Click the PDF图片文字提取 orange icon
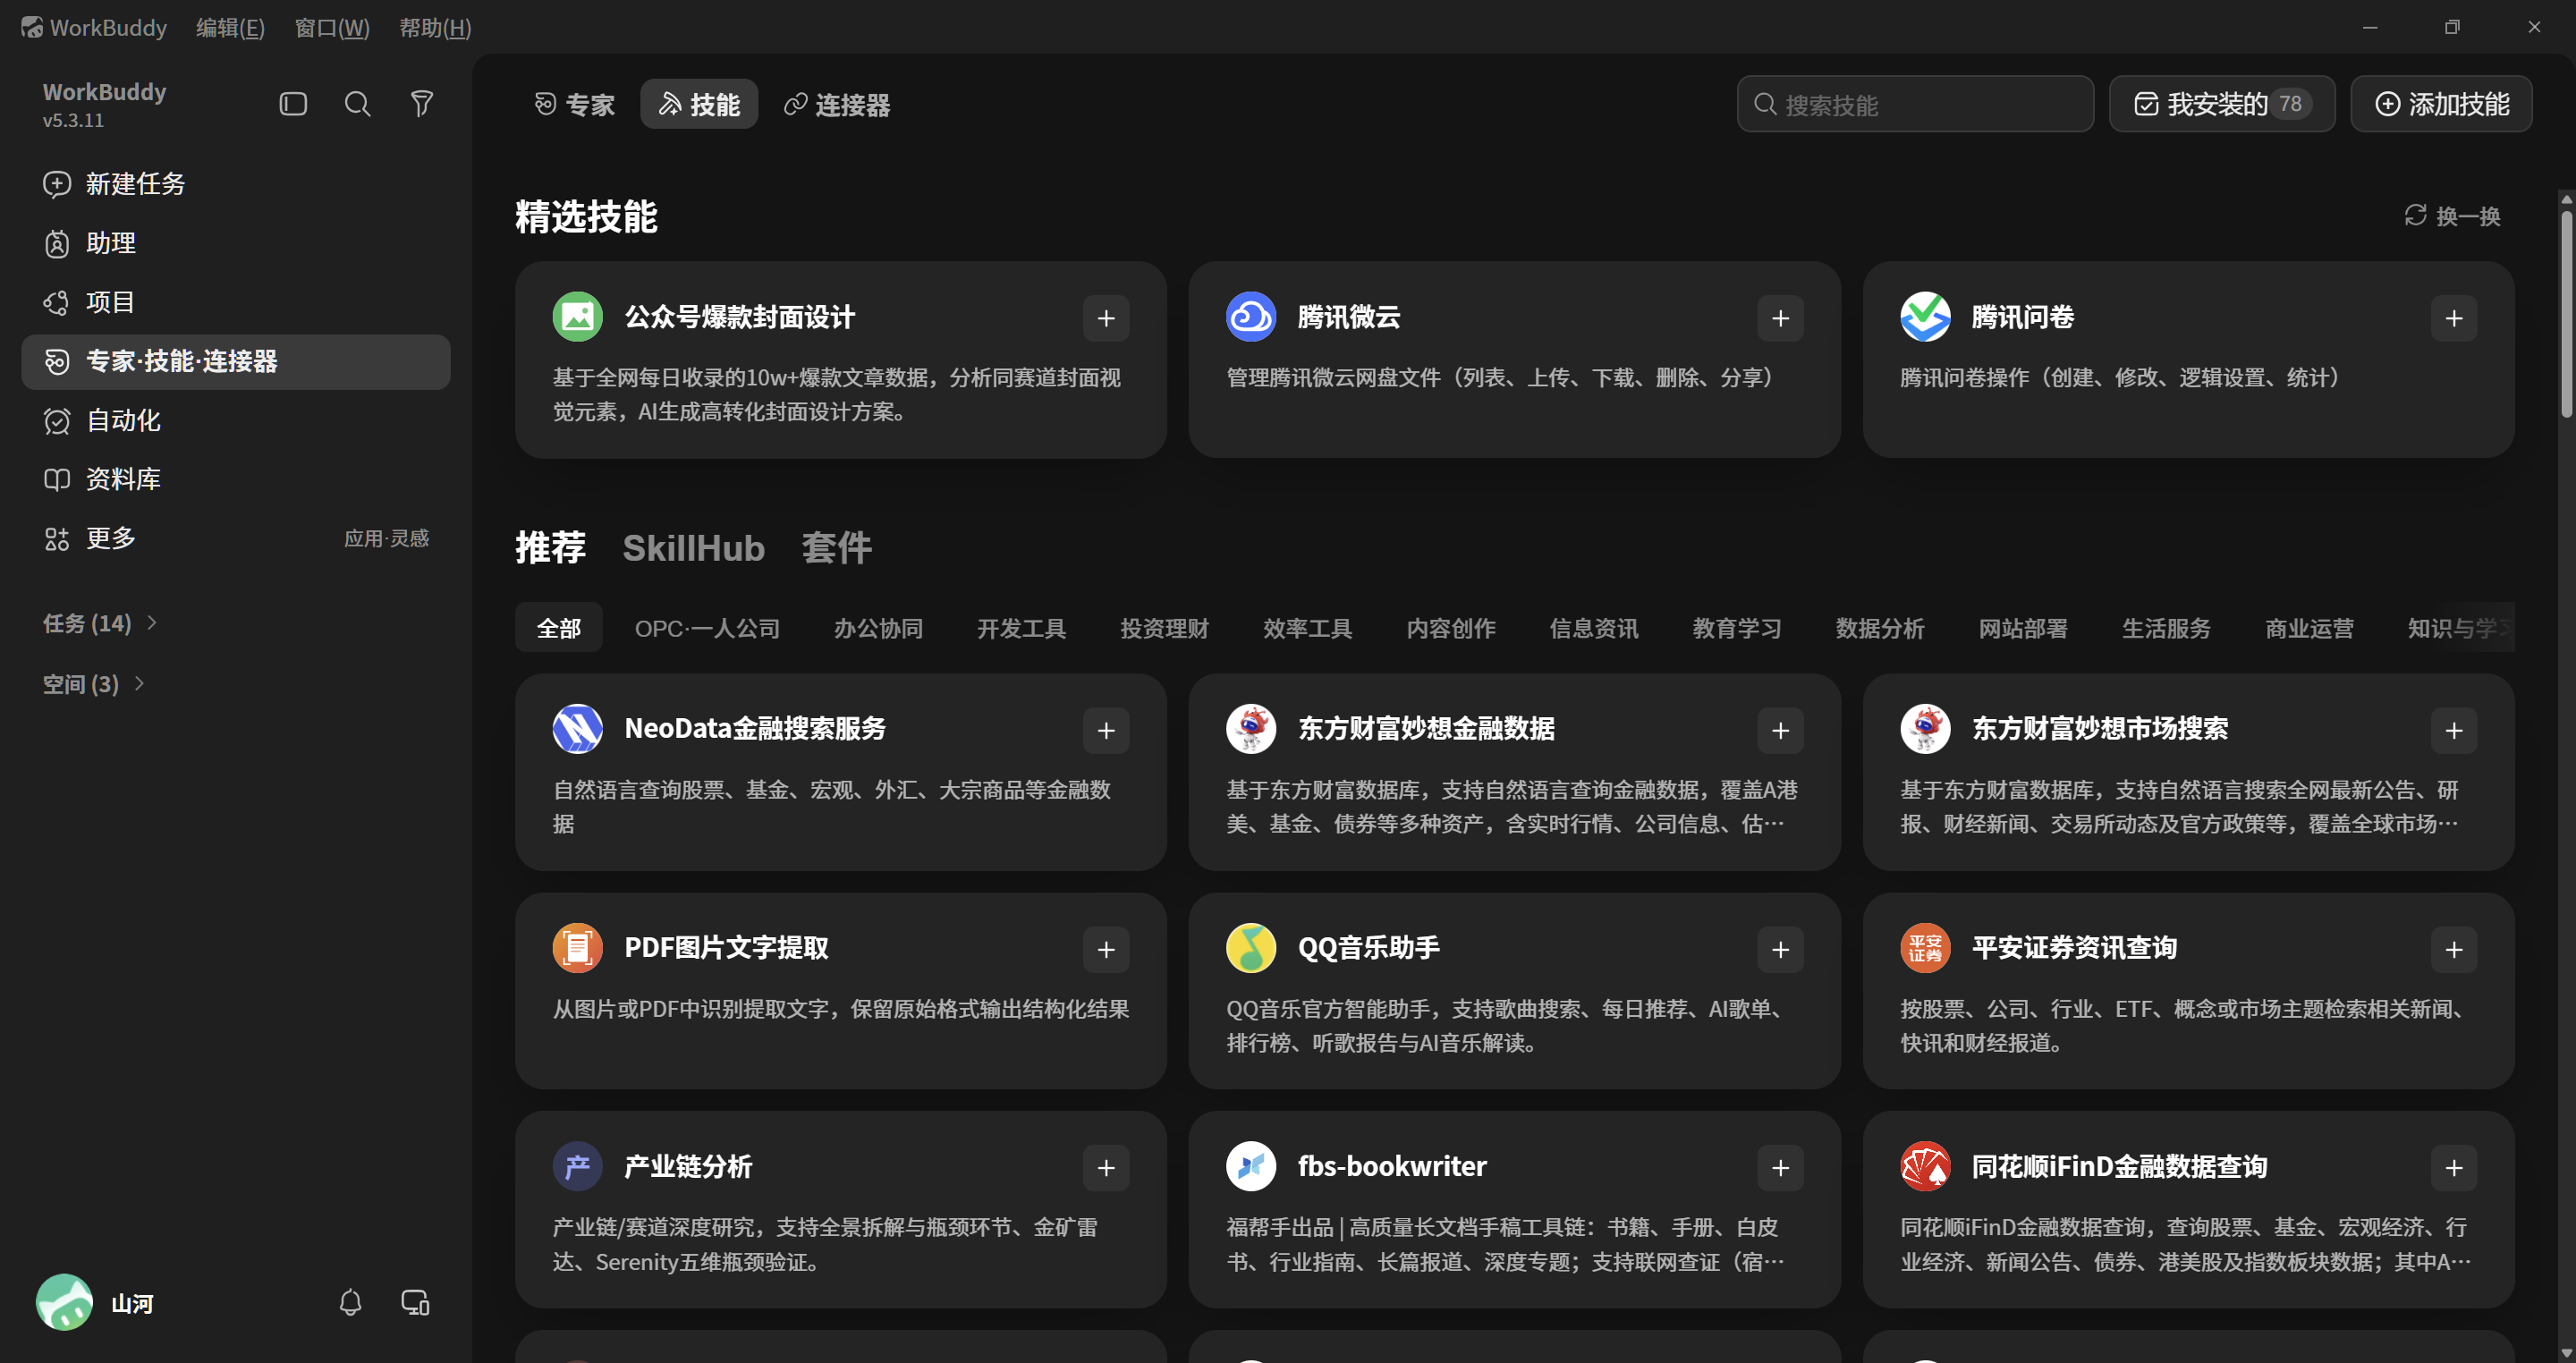The image size is (2576, 1363). tap(578, 948)
